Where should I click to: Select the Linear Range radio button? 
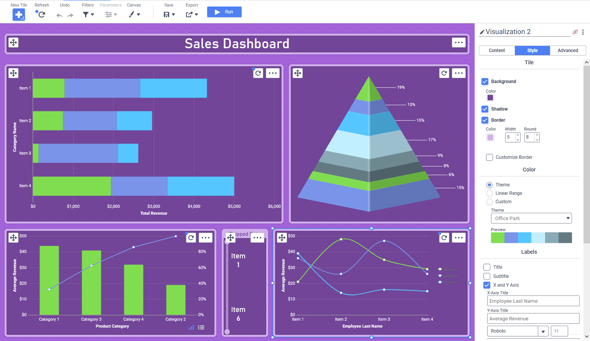(x=489, y=193)
